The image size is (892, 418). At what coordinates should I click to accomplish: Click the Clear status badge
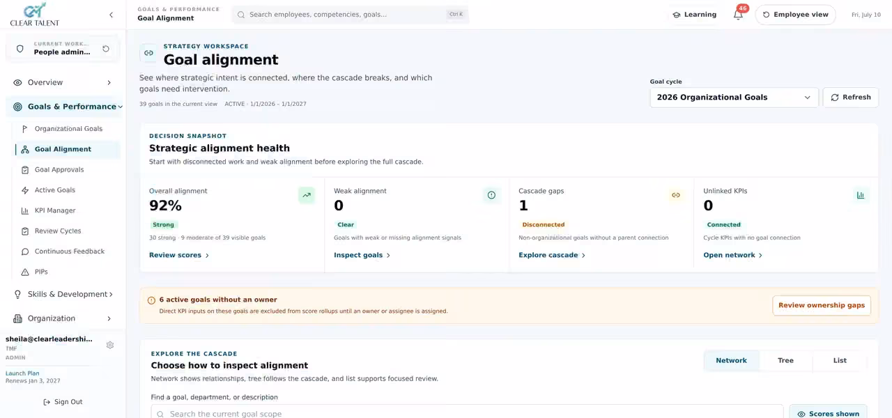pyautogui.click(x=346, y=225)
